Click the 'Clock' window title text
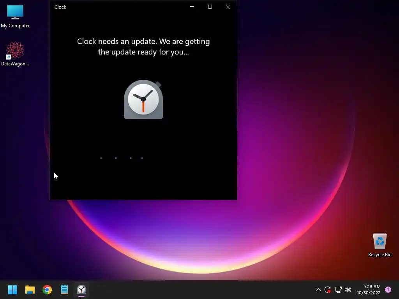399x299 pixels. pos(60,7)
